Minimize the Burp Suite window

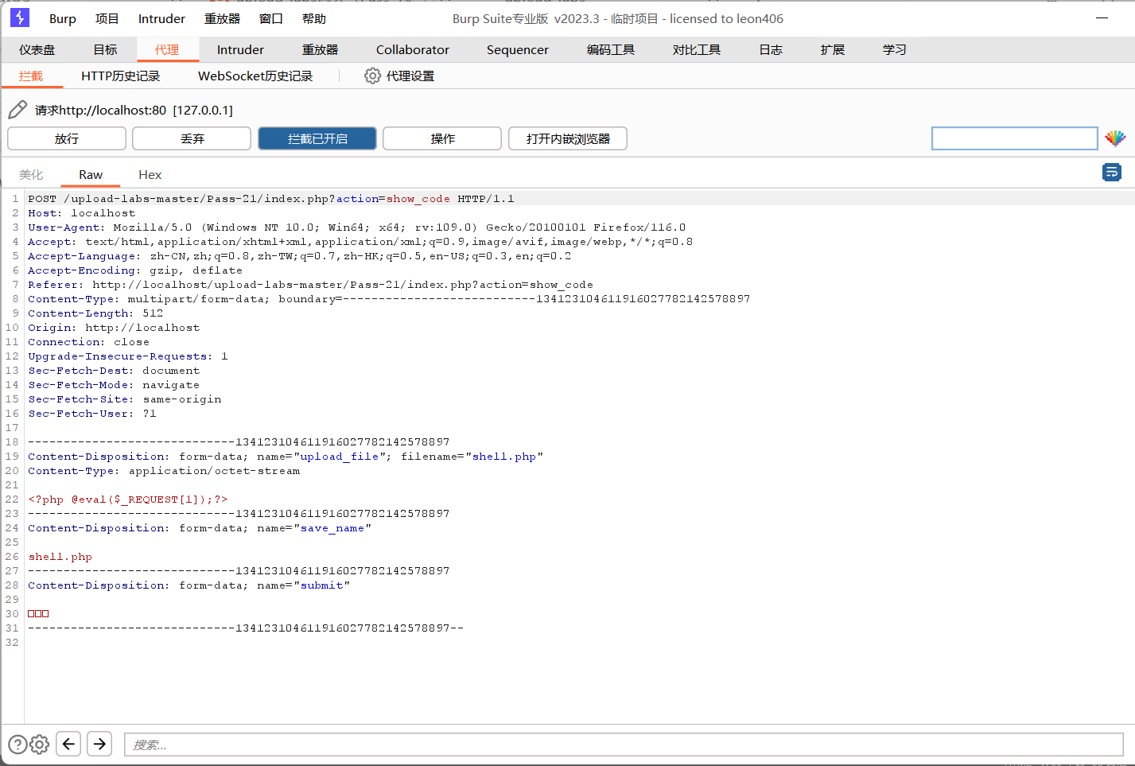click(x=1102, y=17)
